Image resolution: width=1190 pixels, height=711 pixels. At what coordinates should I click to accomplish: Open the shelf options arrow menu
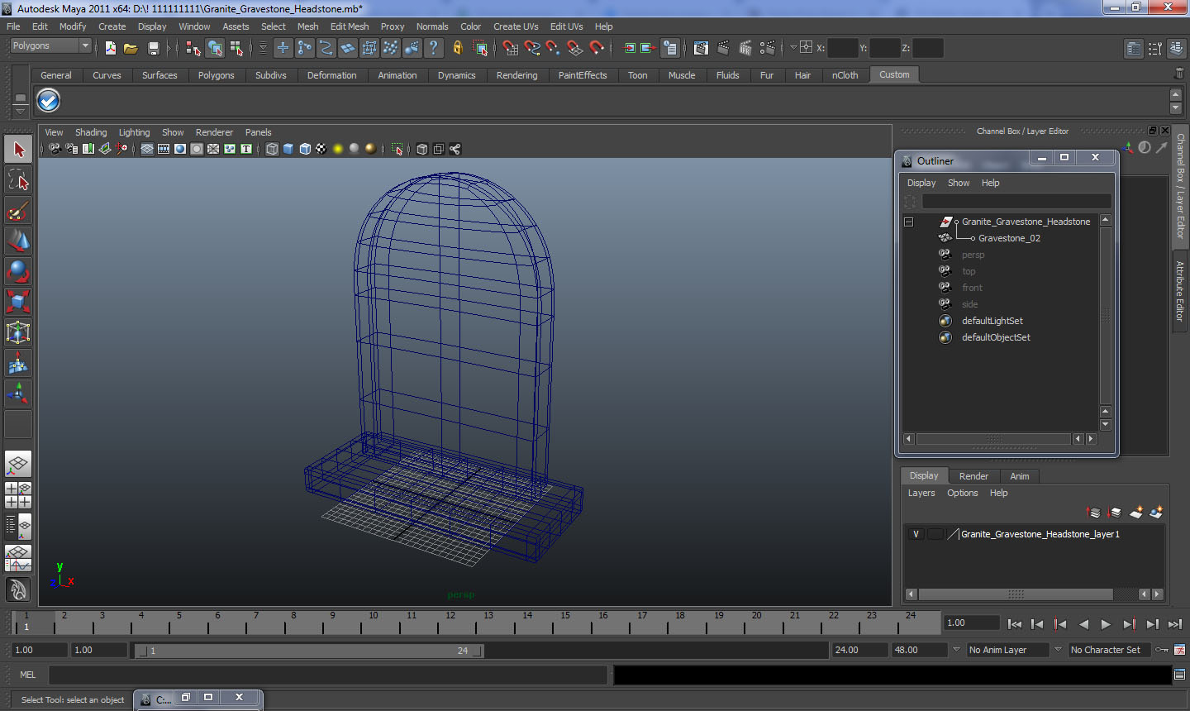point(20,110)
